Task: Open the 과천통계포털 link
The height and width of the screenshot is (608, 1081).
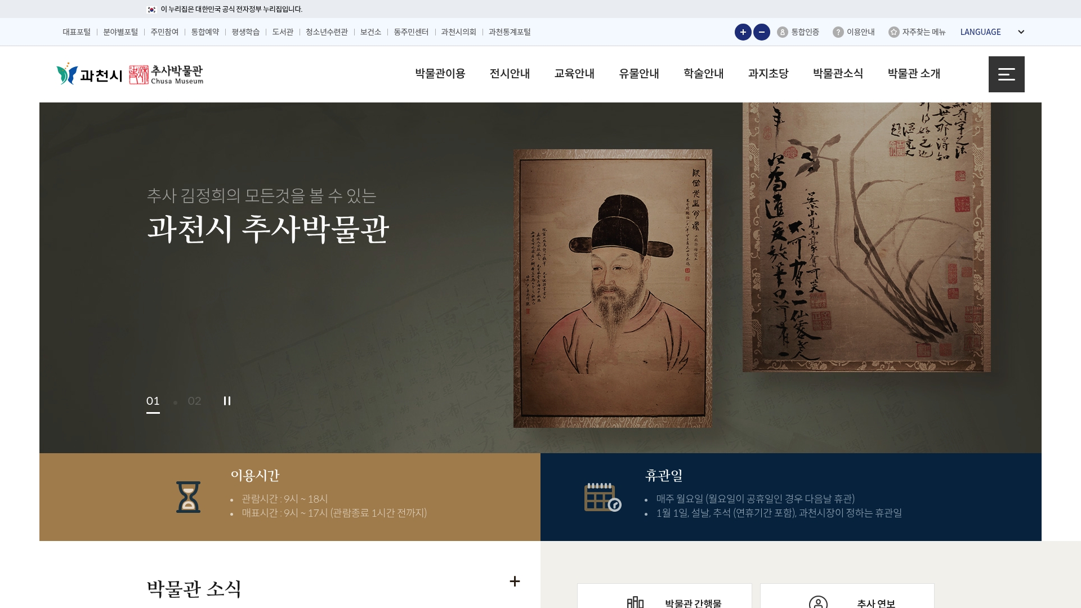Action: 510,32
